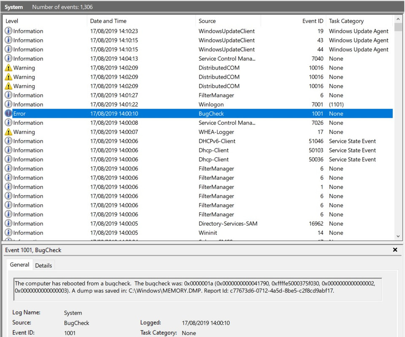Click the Information icon on Event ID 50036 row
The image size is (405, 337).
point(8,159)
